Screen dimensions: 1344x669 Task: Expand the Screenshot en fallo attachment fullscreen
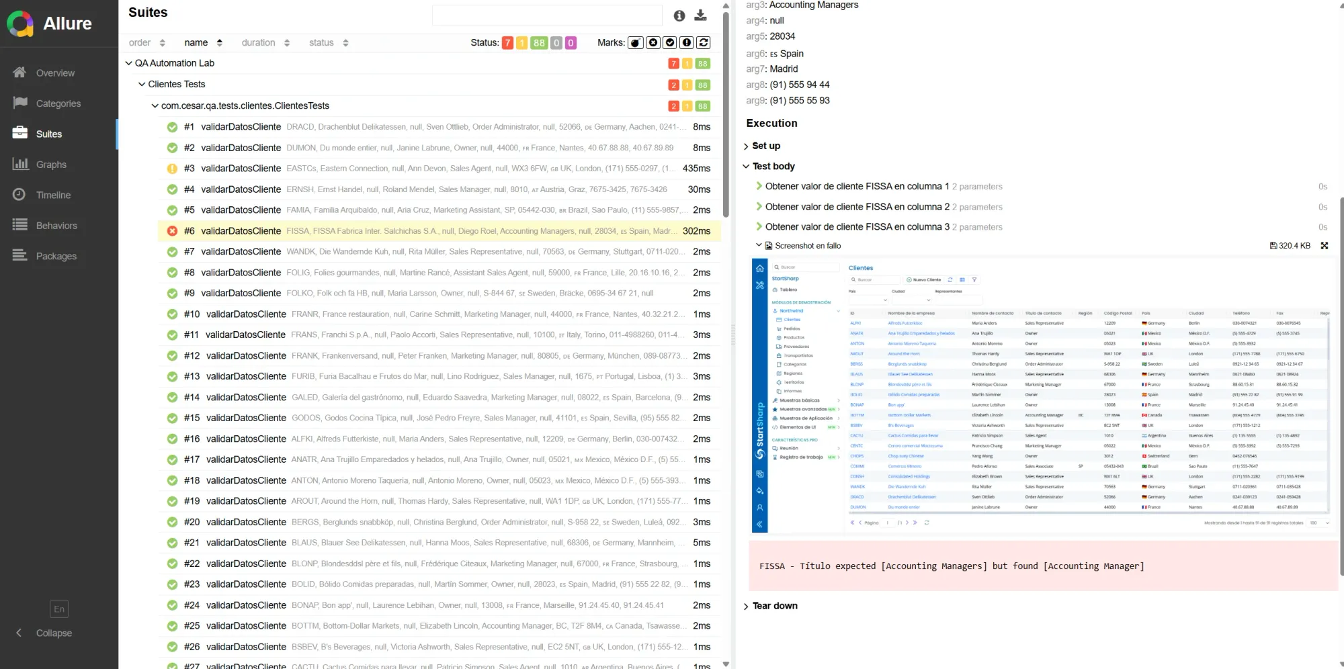point(1324,245)
